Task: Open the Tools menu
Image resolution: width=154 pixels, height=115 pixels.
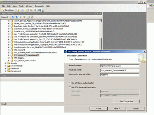Action: [21, 6]
